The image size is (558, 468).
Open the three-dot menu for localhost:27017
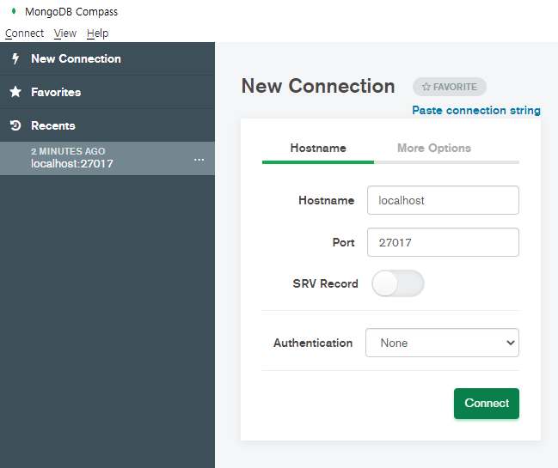pyautogui.click(x=199, y=160)
